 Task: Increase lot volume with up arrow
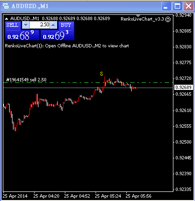click(x=53, y=25)
